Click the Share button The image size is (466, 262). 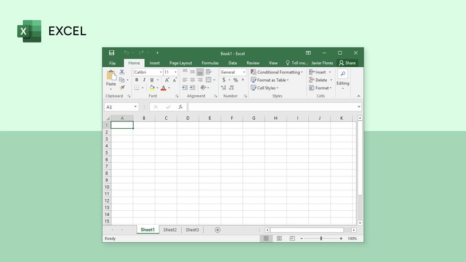(x=347, y=63)
